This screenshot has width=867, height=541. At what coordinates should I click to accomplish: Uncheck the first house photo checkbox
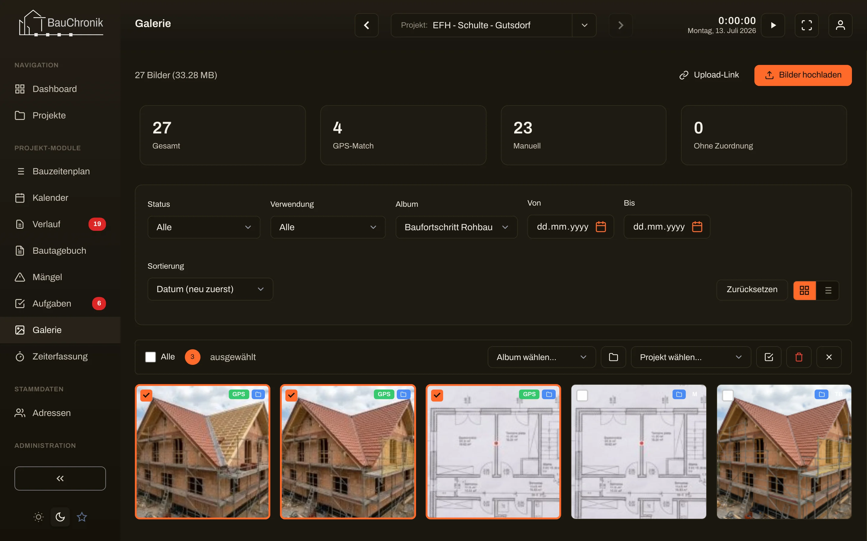pyautogui.click(x=146, y=395)
